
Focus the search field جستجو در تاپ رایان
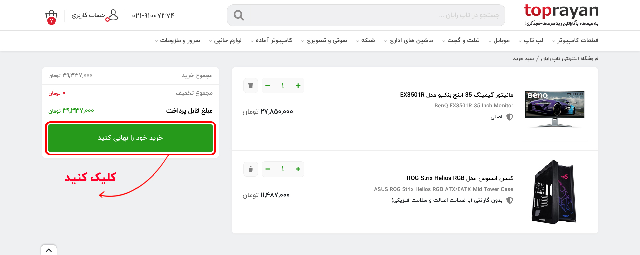366,15
